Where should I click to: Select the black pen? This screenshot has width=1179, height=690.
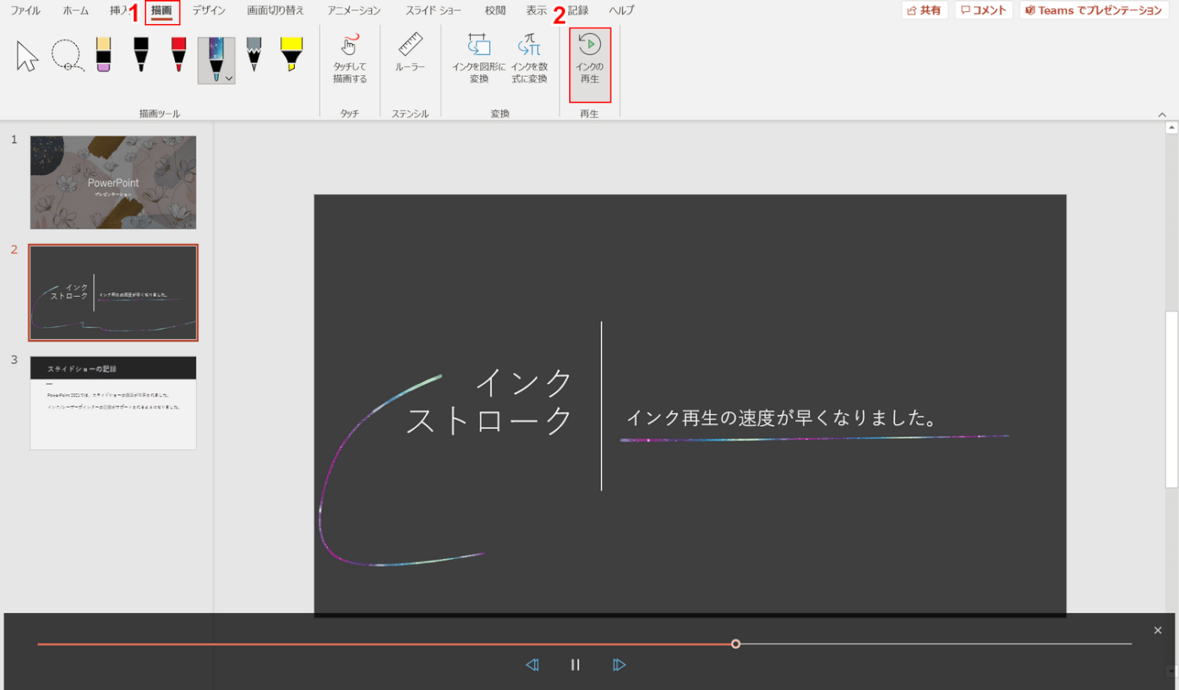coord(141,56)
